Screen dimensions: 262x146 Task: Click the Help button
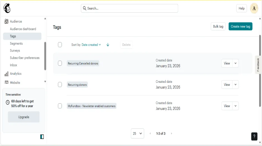(242, 8)
